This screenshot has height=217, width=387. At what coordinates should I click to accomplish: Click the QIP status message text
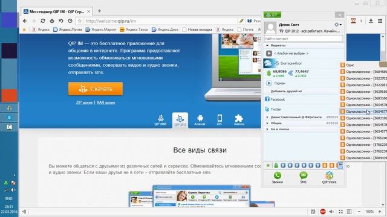[312, 31]
